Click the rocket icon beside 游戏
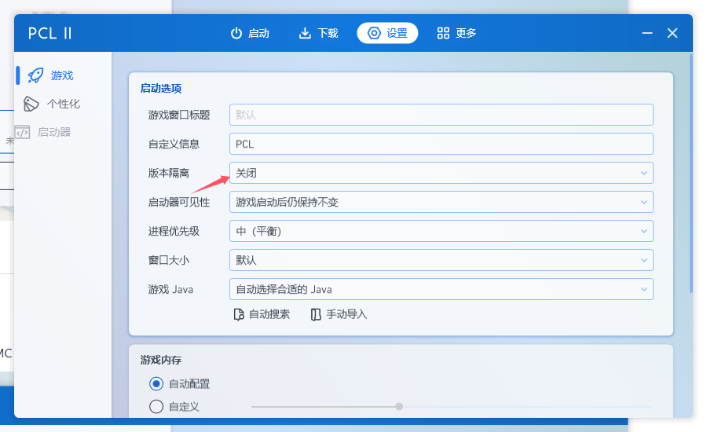 point(35,75)
